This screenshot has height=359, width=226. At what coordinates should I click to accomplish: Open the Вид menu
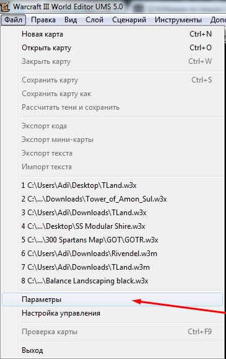[x=71, y=20]
